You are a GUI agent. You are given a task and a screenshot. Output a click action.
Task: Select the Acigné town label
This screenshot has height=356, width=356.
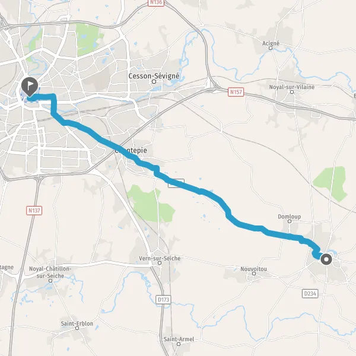point(271,43)
